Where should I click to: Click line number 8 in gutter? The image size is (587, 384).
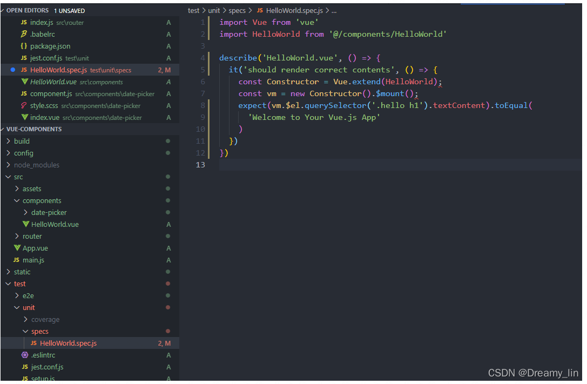point(203,105)
